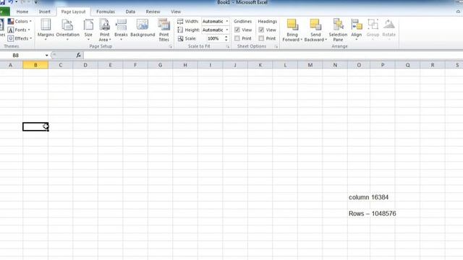Enable Gridlines Print checkbox

point(237,38)
